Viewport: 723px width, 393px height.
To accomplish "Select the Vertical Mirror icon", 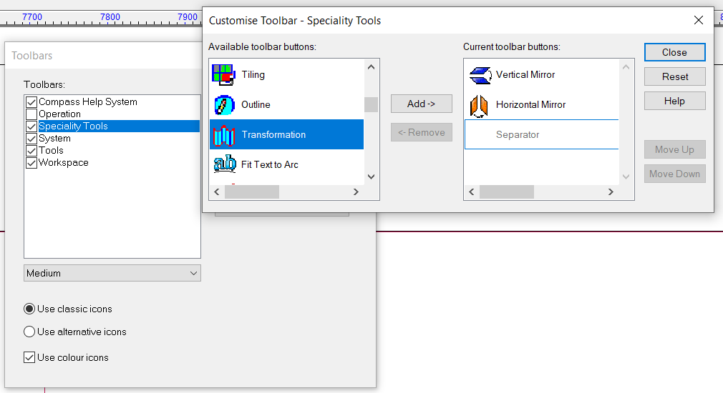I will [480, 74].
